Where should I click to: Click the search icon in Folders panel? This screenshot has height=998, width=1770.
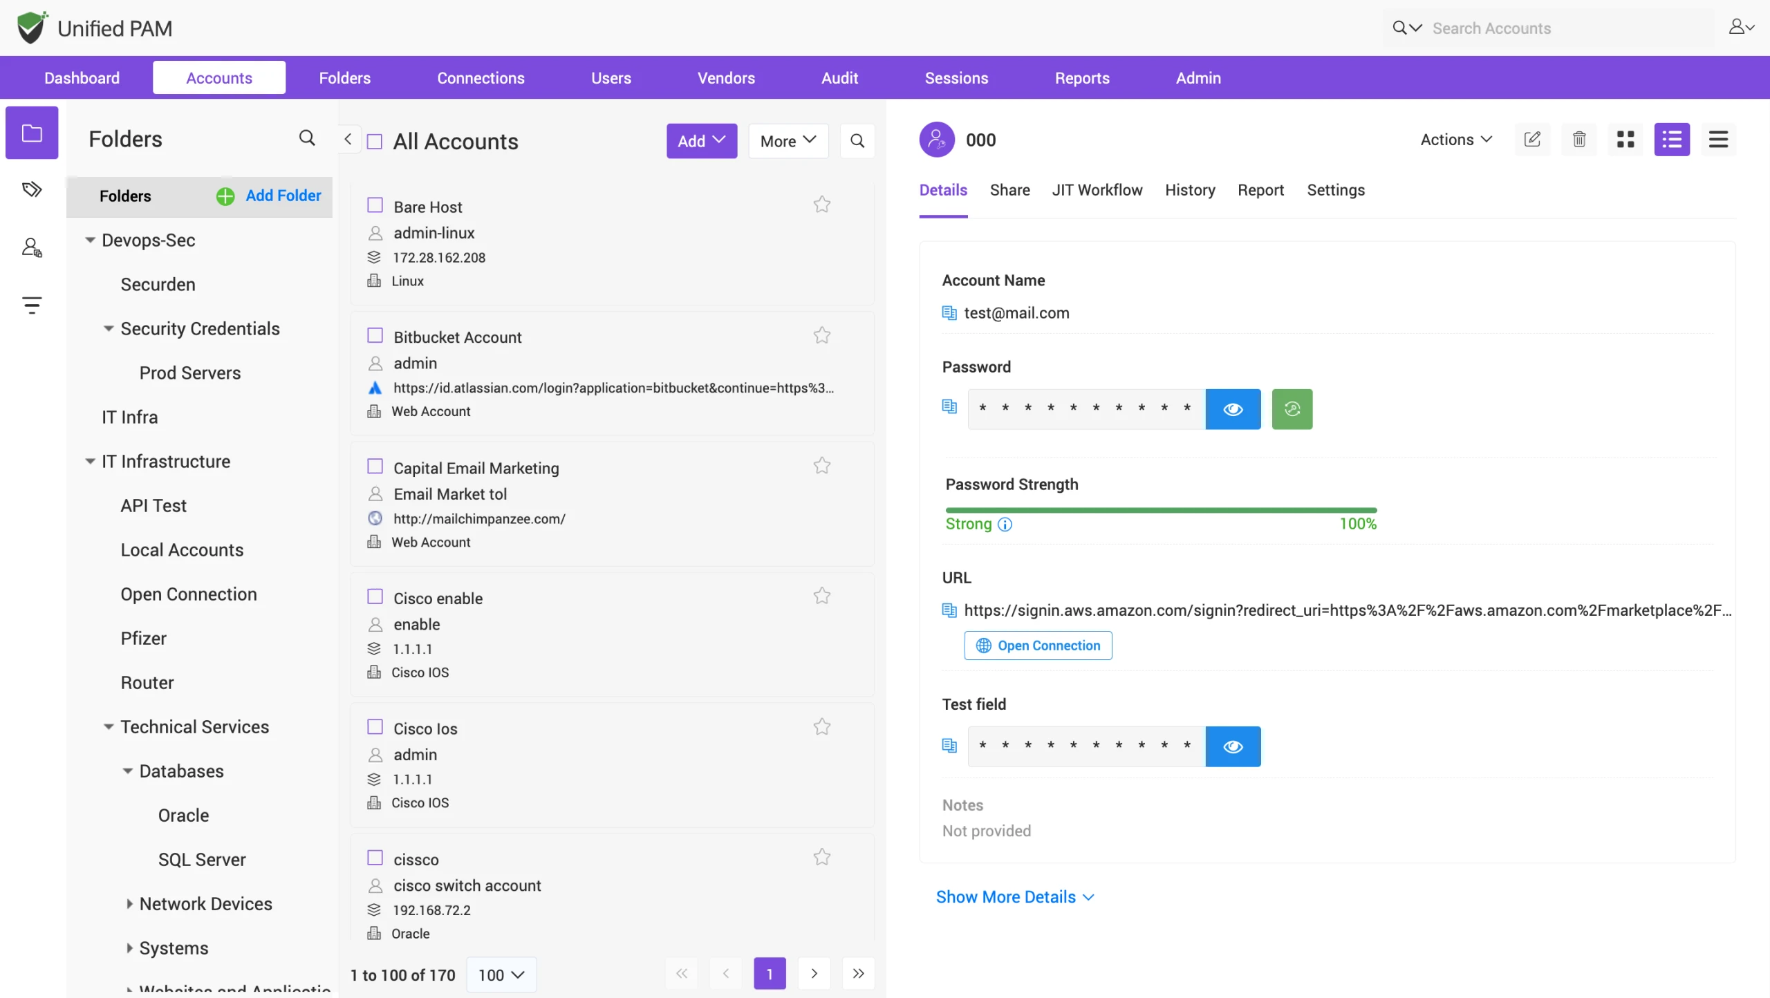(x=307, y=138)
